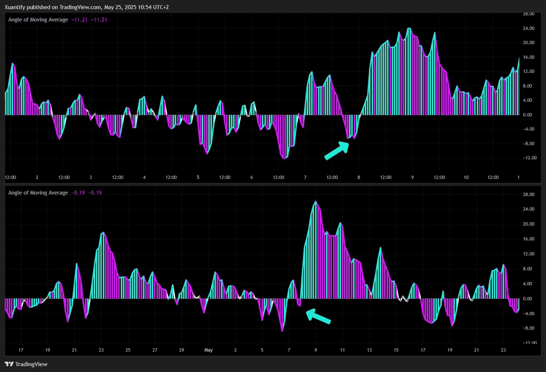Image resolution: width=546 pixels, height=372 pixels.
Task: Click 12.00 on the bottom chart's price scale
Action: click(528, 254)
